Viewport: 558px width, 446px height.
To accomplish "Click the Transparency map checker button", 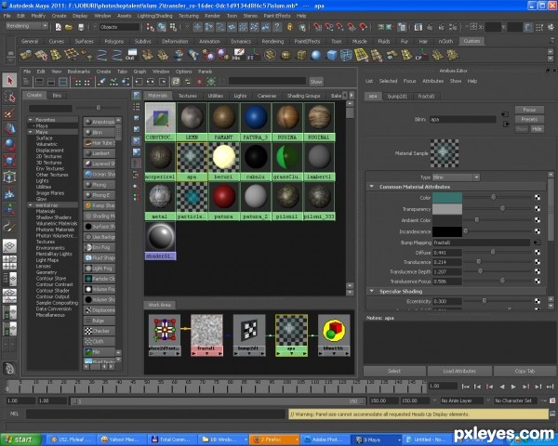I will tap(538, 209).
